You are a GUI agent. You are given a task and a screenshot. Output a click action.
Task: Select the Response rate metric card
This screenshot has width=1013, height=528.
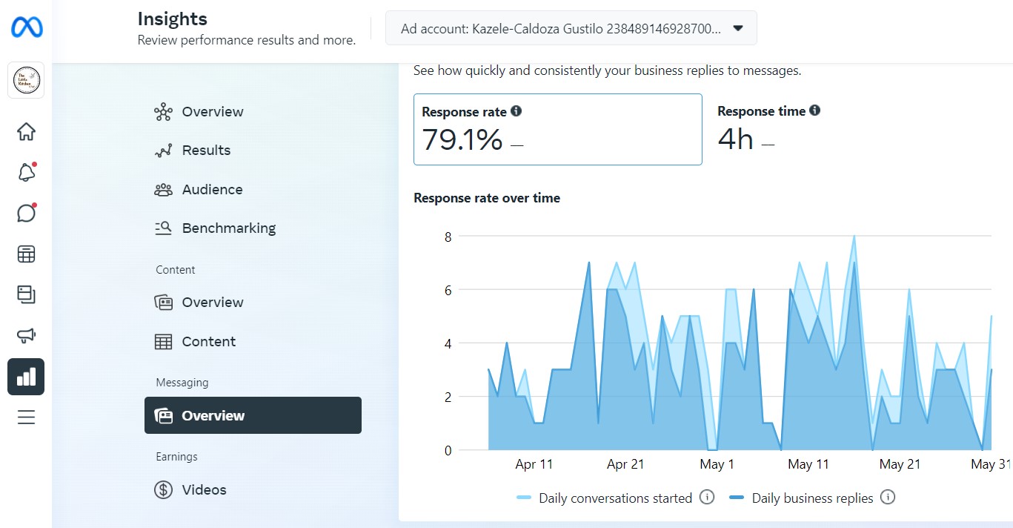click(557, 129)
